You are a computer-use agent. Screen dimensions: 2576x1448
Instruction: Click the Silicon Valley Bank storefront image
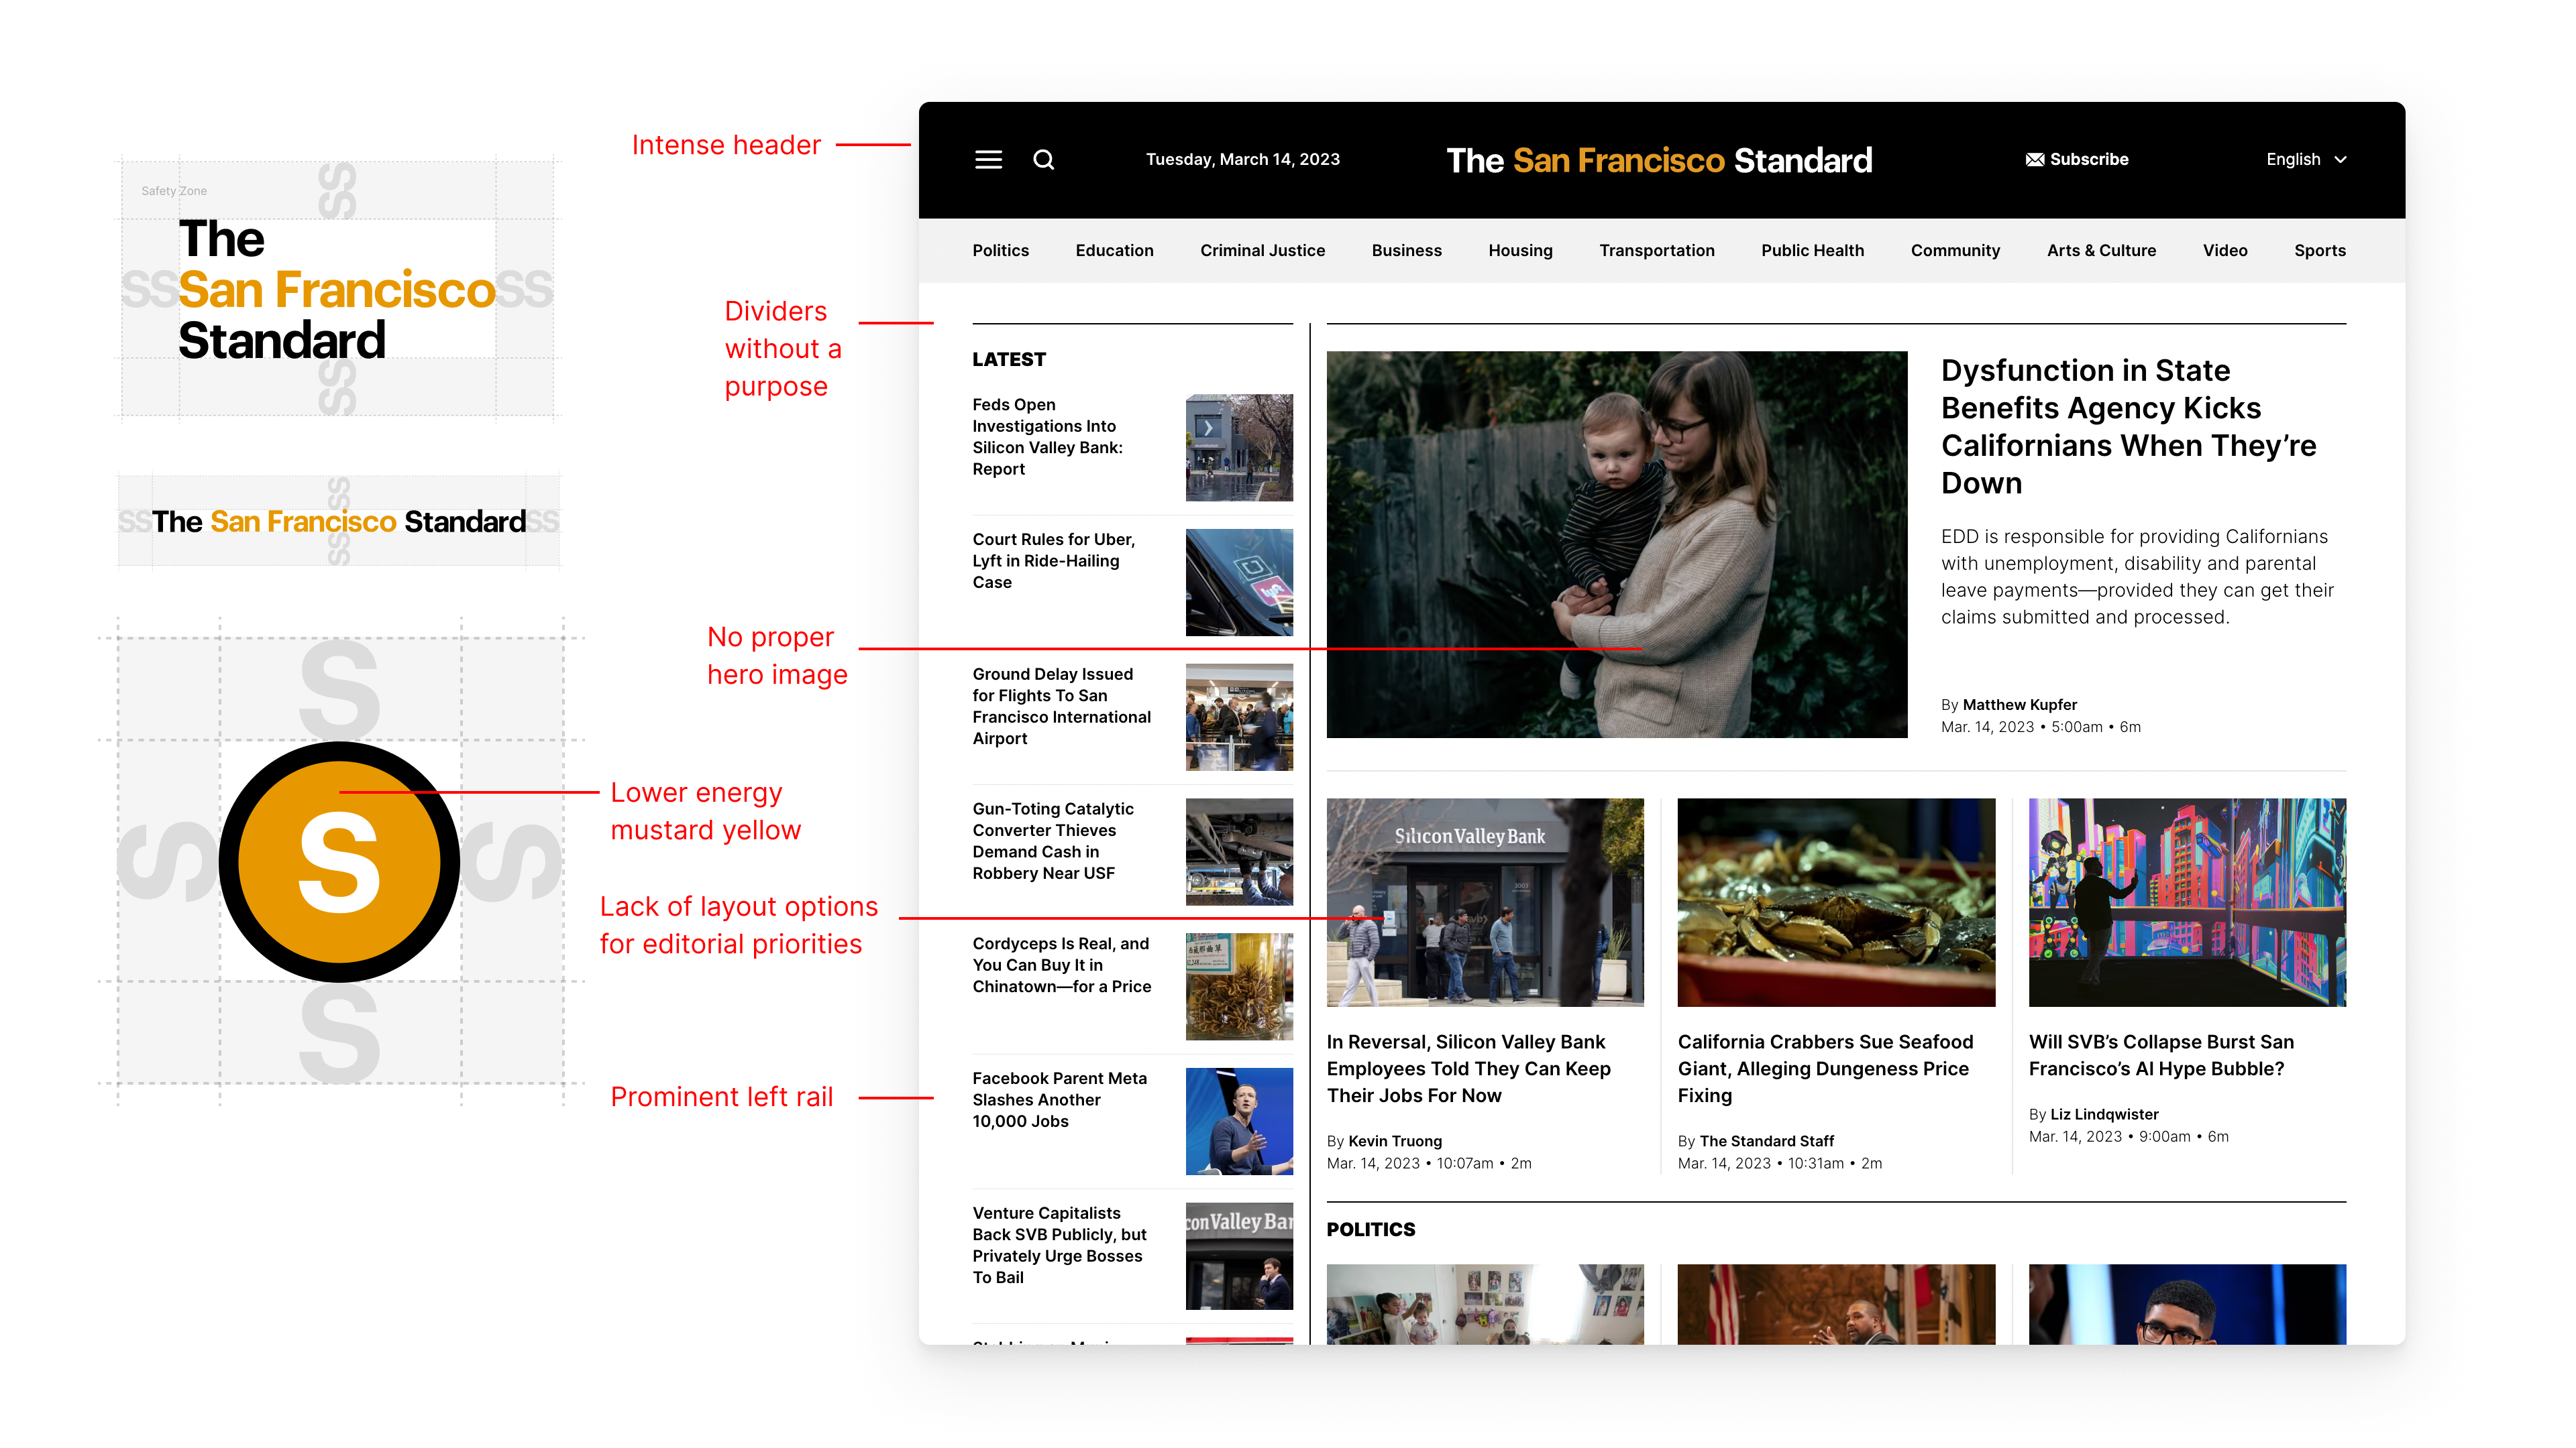(1484, 902)
